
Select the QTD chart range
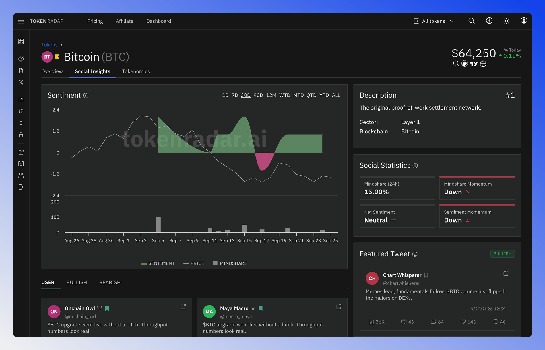[311, 95]
